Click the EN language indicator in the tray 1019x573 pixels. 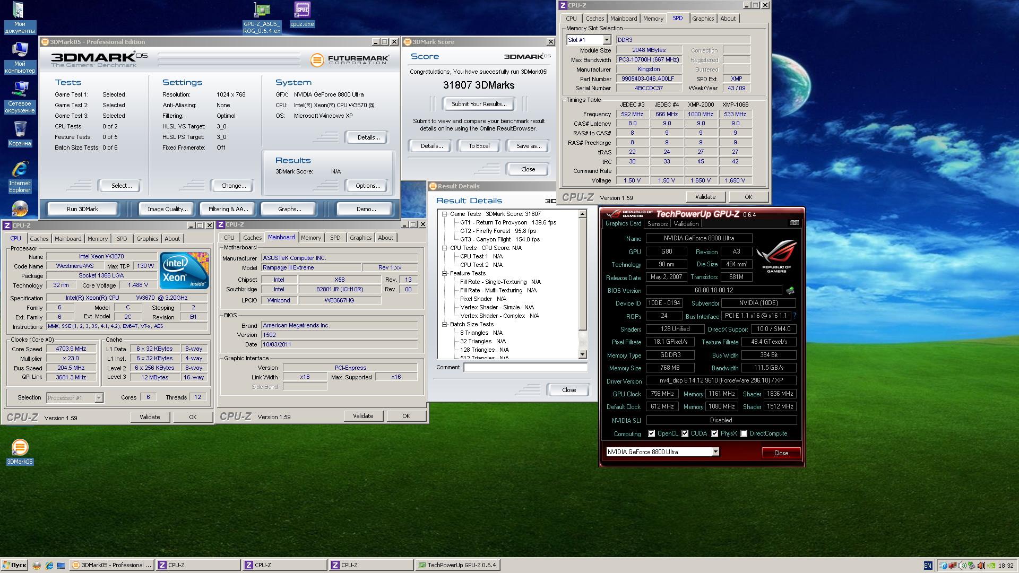[927, 566]
